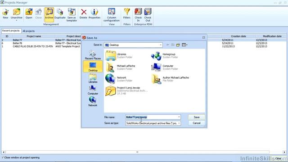Click the Unarchive icon in ribbon
Screen dimensions: 288x162
(x=17, y=13)
